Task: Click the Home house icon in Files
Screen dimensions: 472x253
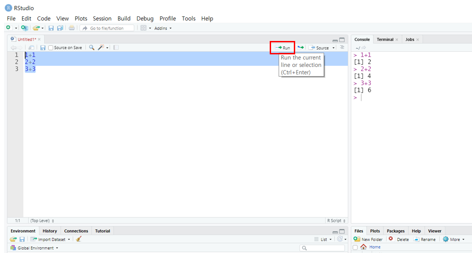Action: (363, 247)
